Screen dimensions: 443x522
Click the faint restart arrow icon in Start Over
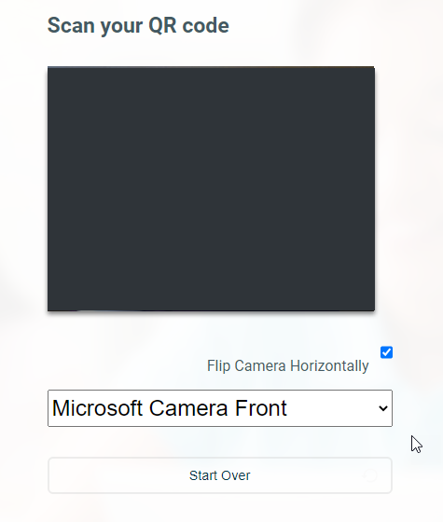(x=370, y=475)
